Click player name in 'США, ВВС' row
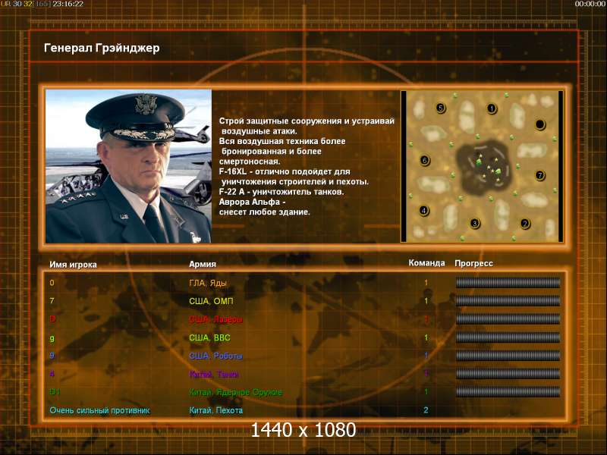 click(x=52, y=338)
